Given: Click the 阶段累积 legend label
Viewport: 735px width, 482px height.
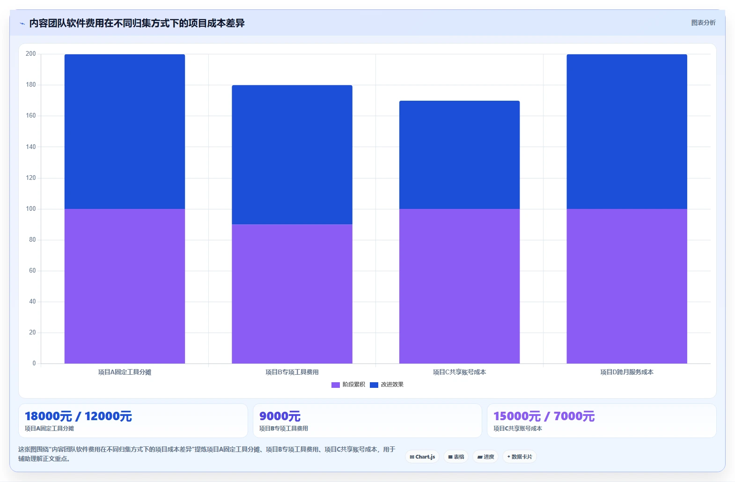Looking at the screenshot, I should 353,385.
